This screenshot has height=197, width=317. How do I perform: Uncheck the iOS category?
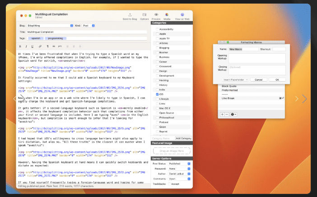(157, 94)
